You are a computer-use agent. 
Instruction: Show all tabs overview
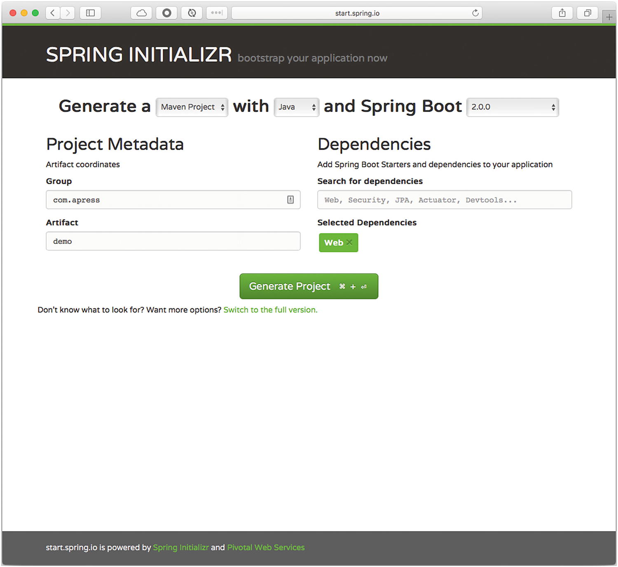coord(588,13)
